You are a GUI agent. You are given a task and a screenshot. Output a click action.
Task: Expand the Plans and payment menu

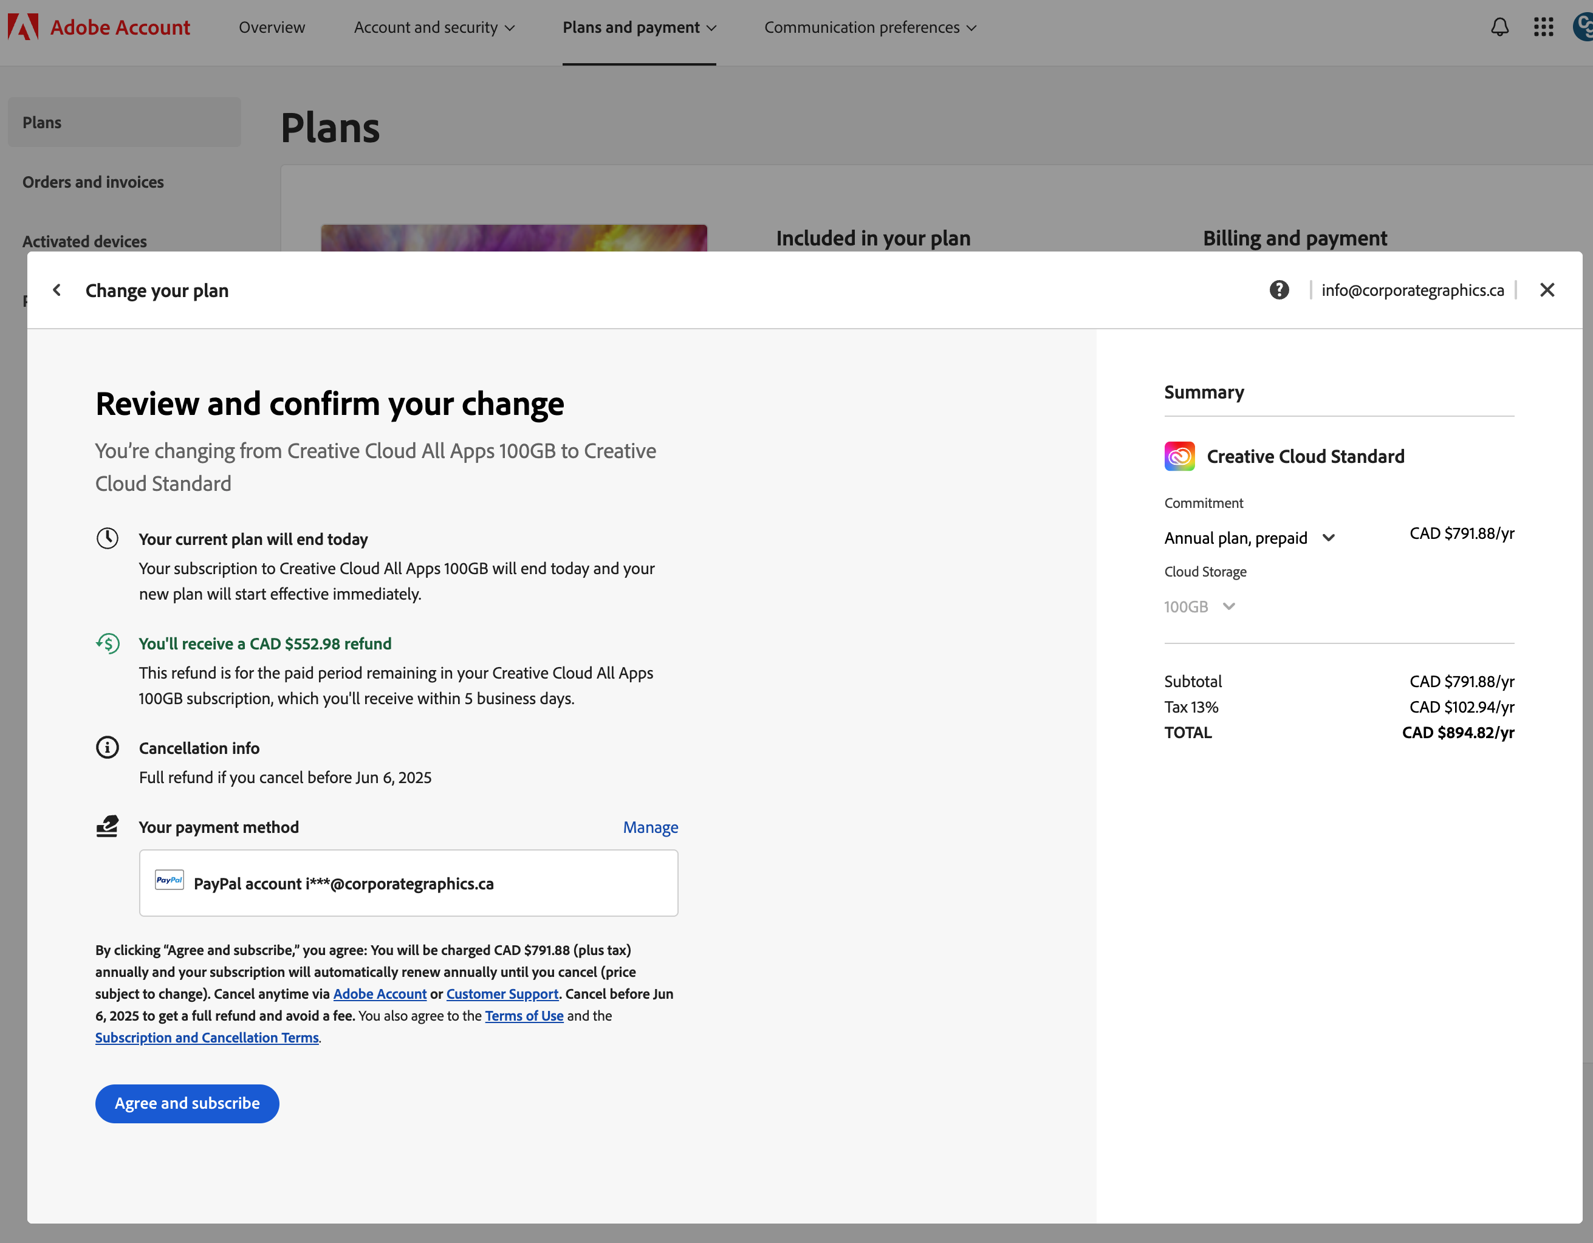pos(639,28)
